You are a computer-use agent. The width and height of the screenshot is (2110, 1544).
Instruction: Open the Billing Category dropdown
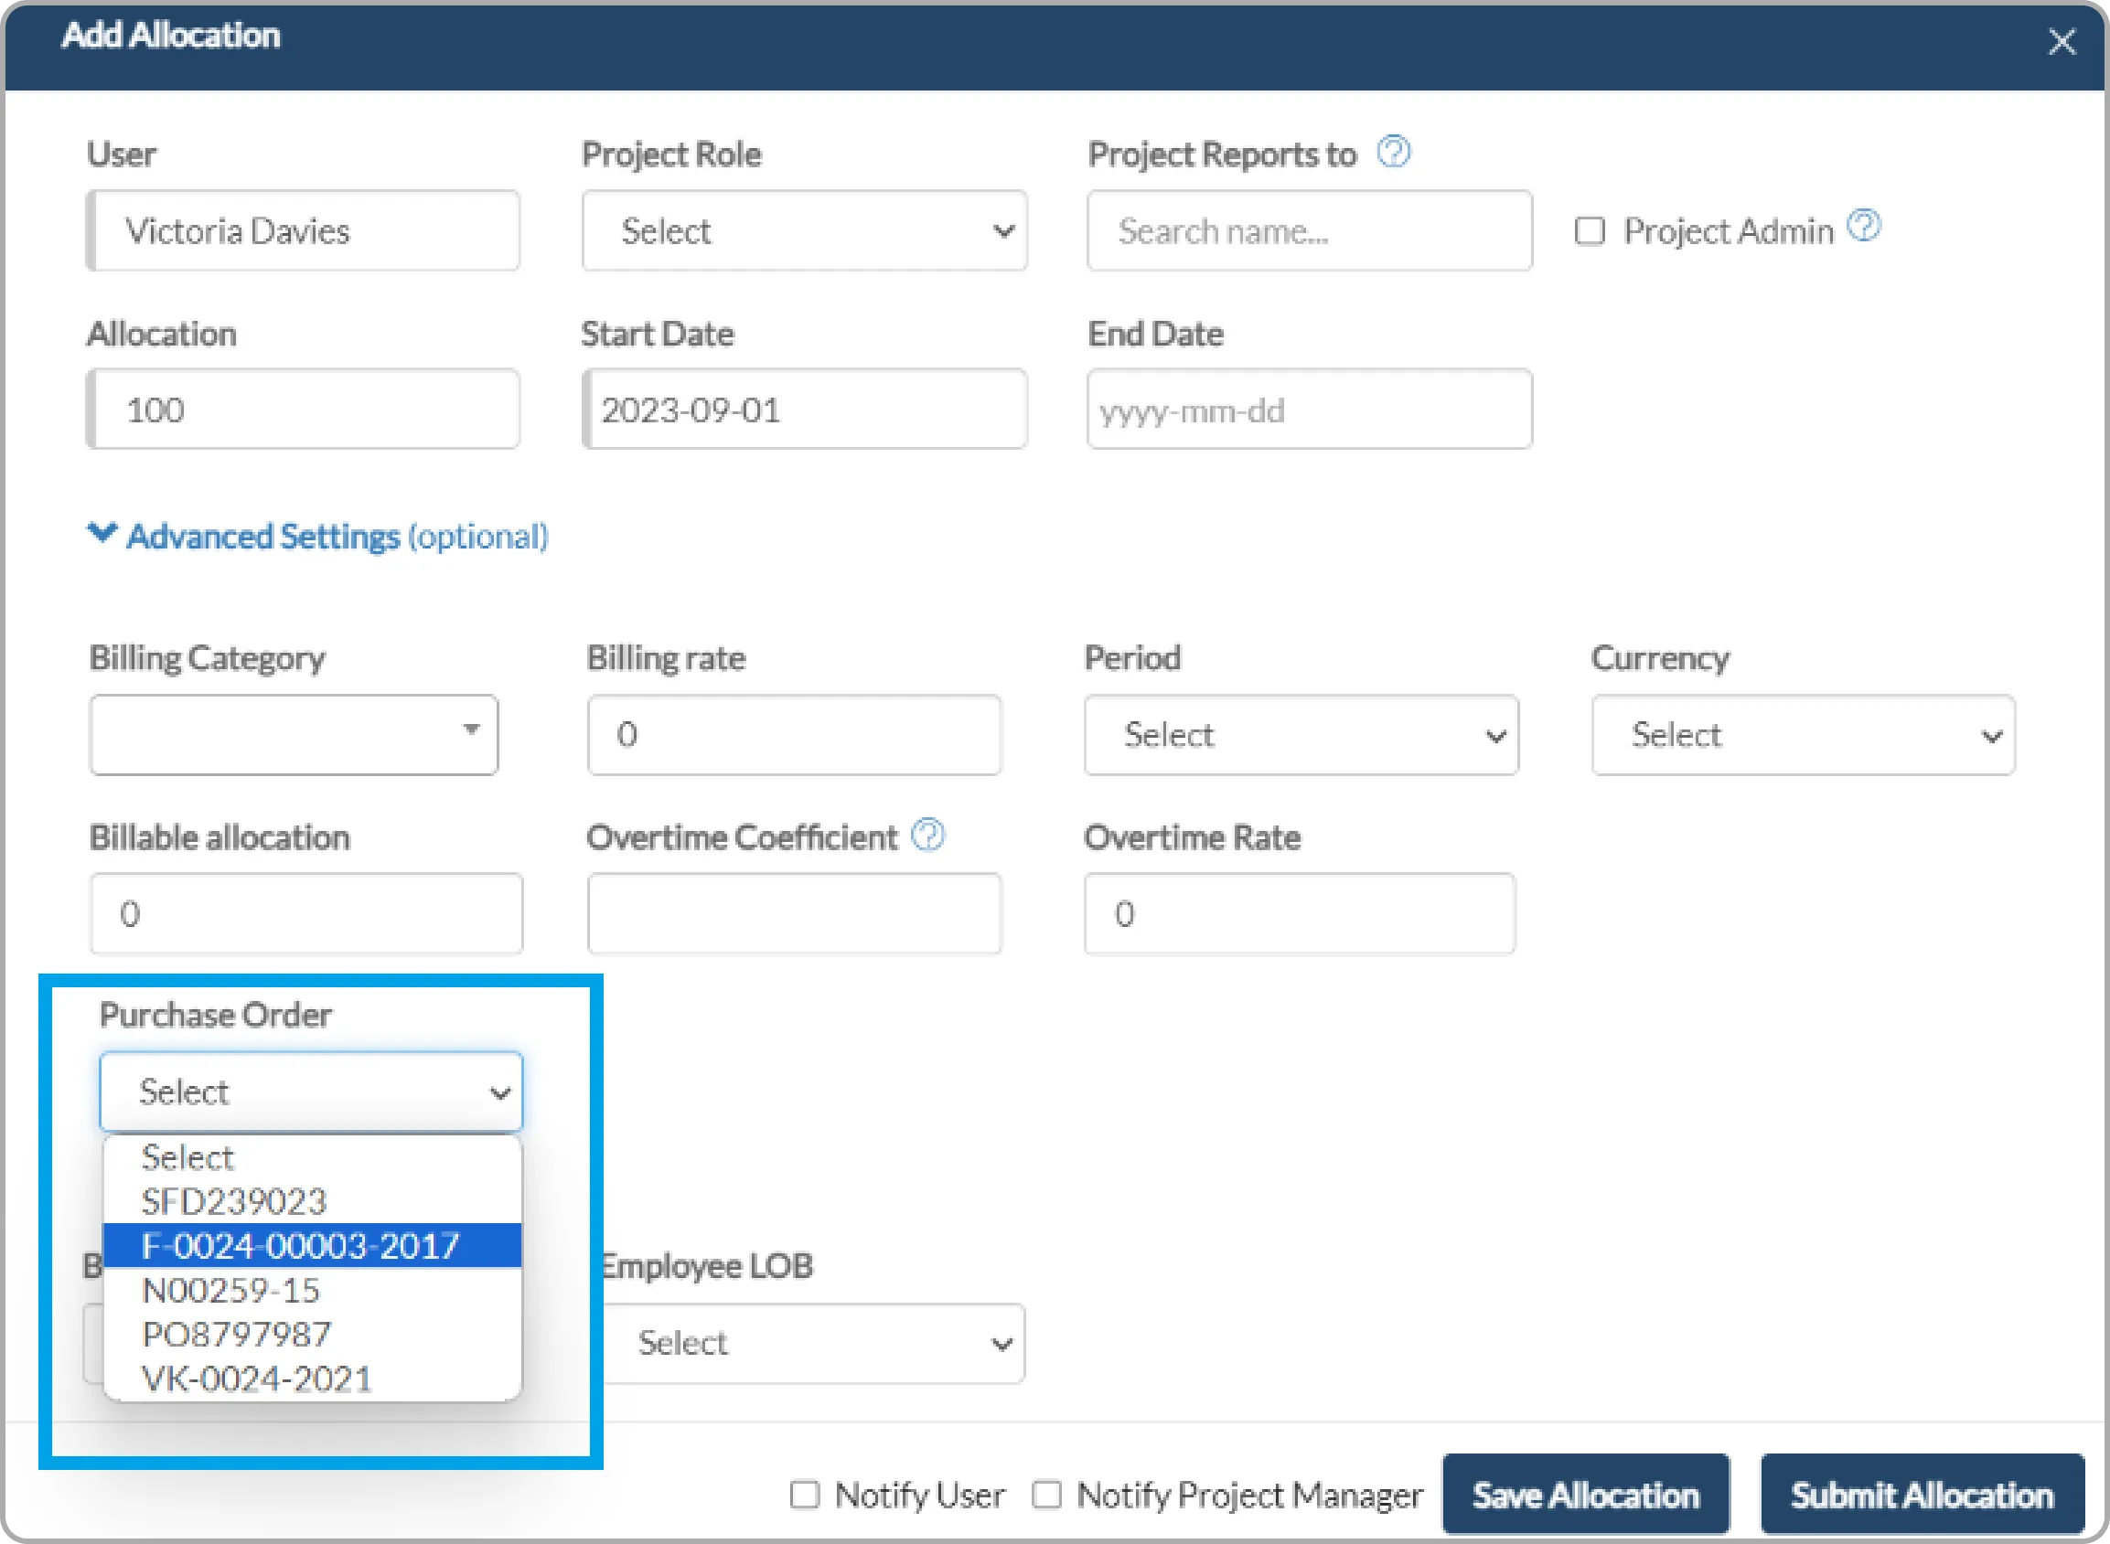[x=294, y=735]
